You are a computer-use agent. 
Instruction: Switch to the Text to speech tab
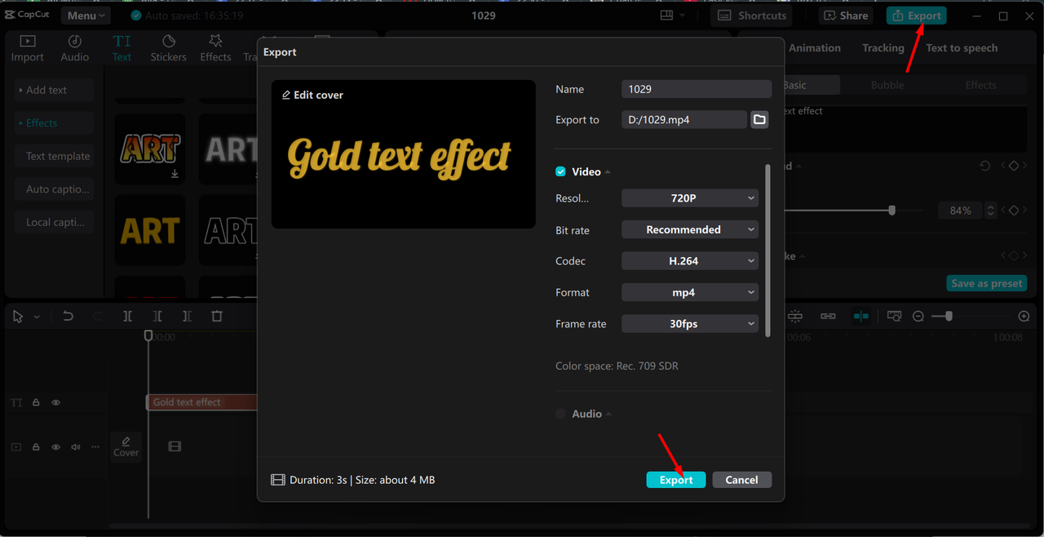(962, 48)
